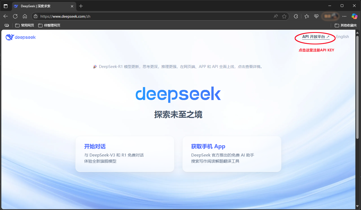
Task: Minimize the browser window
Action: click(x=329, y=6)
